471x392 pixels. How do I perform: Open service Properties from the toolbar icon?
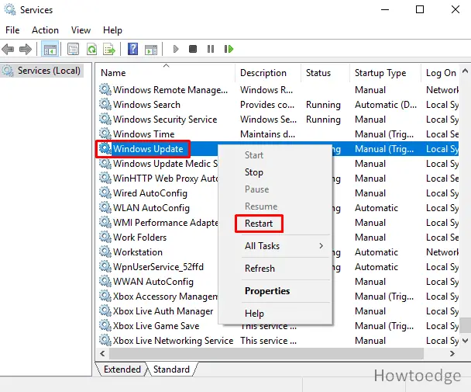pyautogui.click(x=73, y=49)
